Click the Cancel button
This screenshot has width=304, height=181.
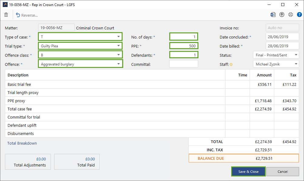282,172
